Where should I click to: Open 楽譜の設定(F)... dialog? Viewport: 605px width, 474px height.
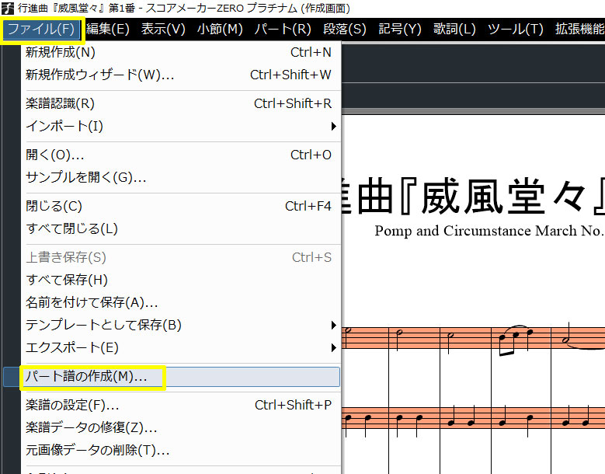click(181, 405)
